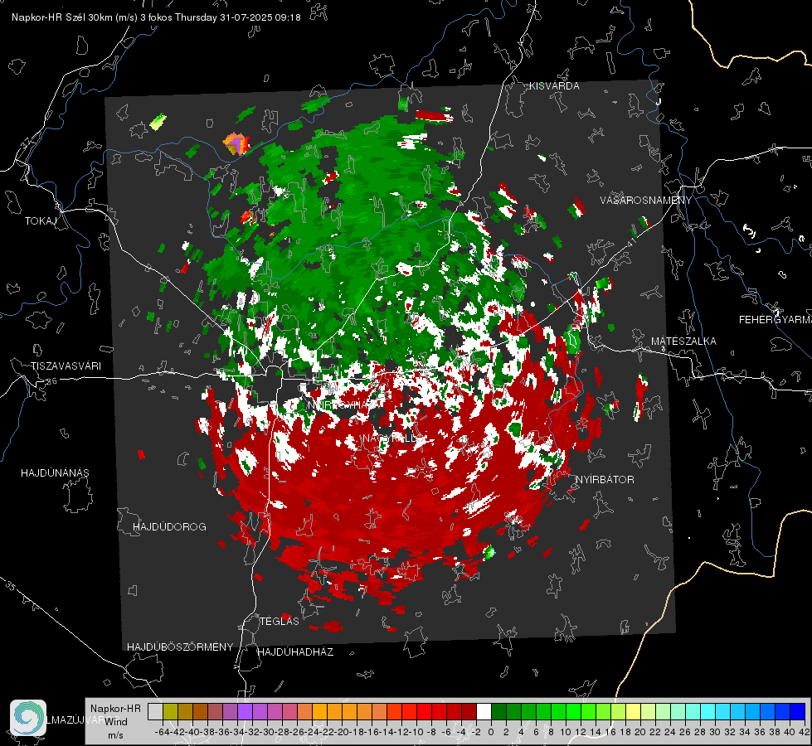Click the 0 value on legend scale
This screenshot has height=746, width=812.
coord(491,732)
